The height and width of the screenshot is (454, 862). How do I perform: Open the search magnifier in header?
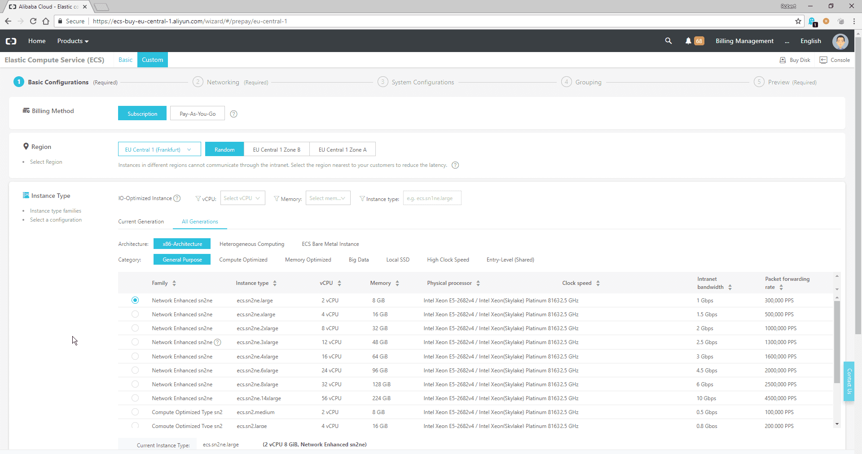tap(668, 41)
